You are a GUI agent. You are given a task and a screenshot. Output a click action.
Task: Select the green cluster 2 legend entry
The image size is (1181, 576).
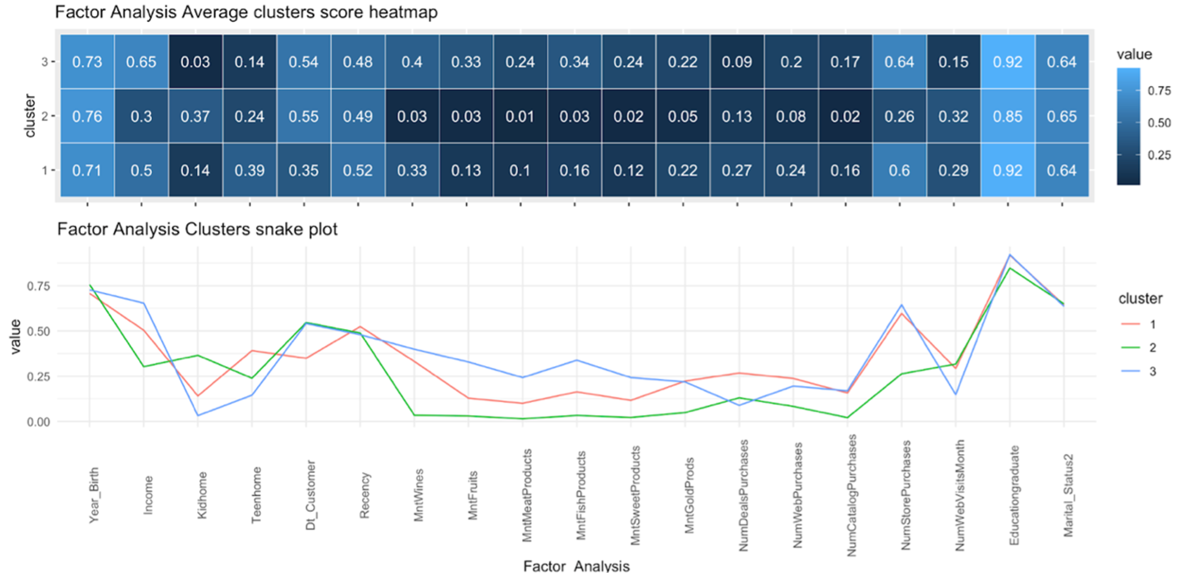pyautogui.click(x=1139, y=348)
